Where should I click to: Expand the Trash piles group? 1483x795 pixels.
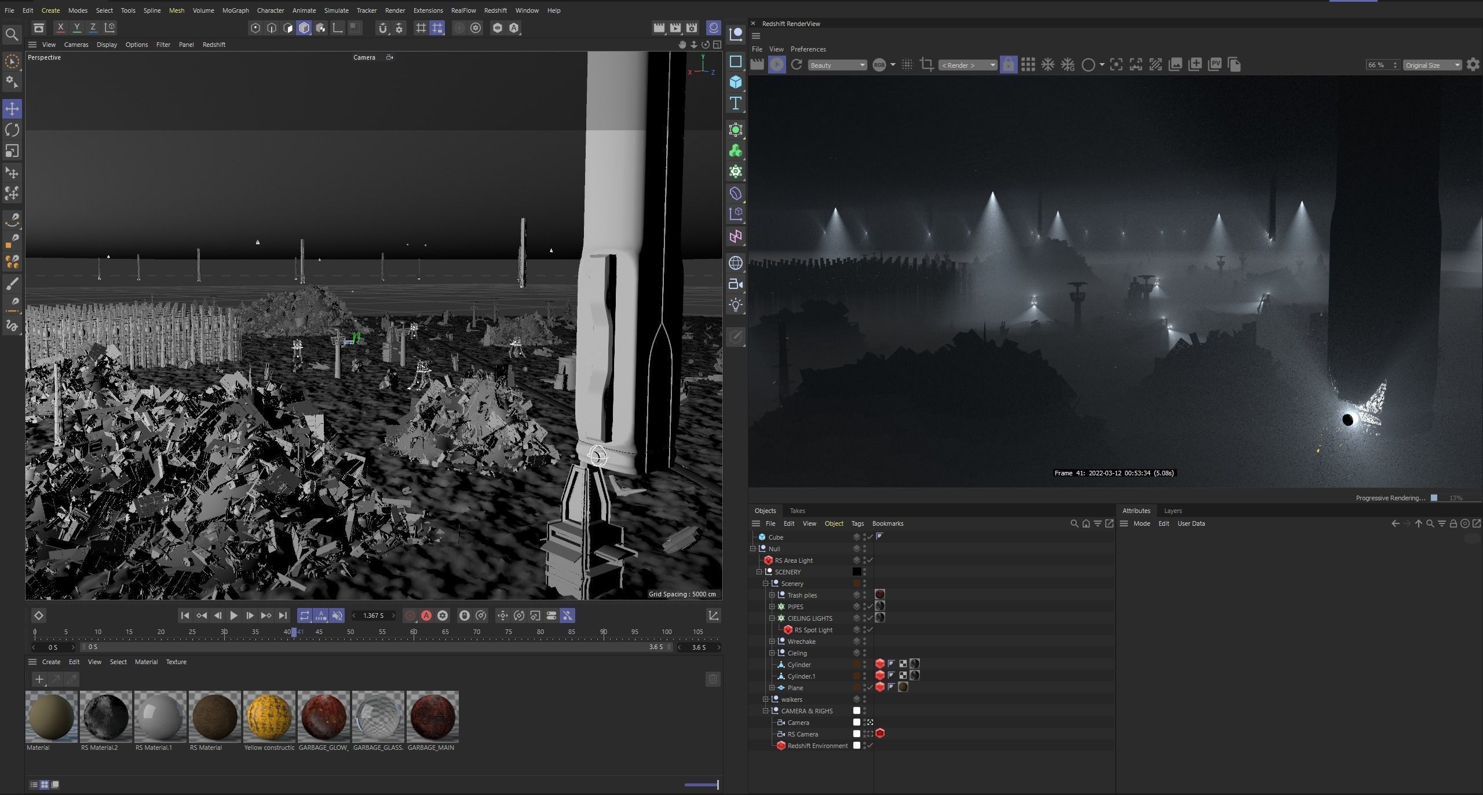[x=772, y=595]
